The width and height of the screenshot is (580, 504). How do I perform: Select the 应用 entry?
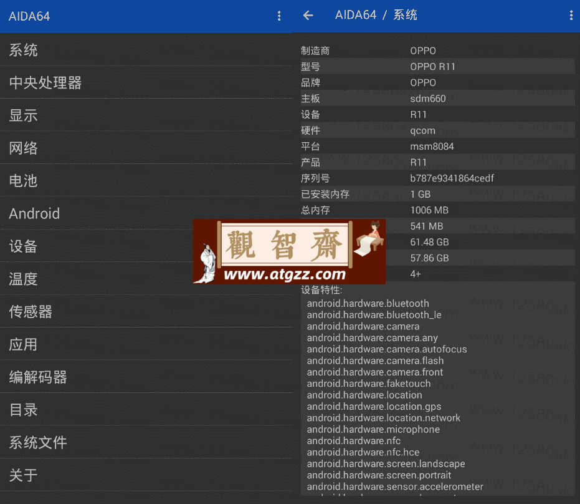click(146, 344)
